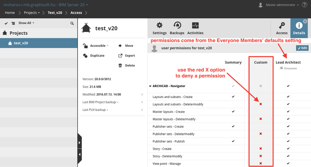Click the left-pointing panel collapse arrow

79,155
